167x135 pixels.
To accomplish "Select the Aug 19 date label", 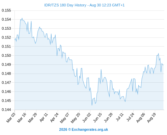I will (151, 118).
